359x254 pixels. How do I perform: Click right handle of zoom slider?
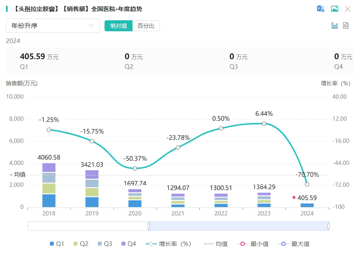click(329, 226)
